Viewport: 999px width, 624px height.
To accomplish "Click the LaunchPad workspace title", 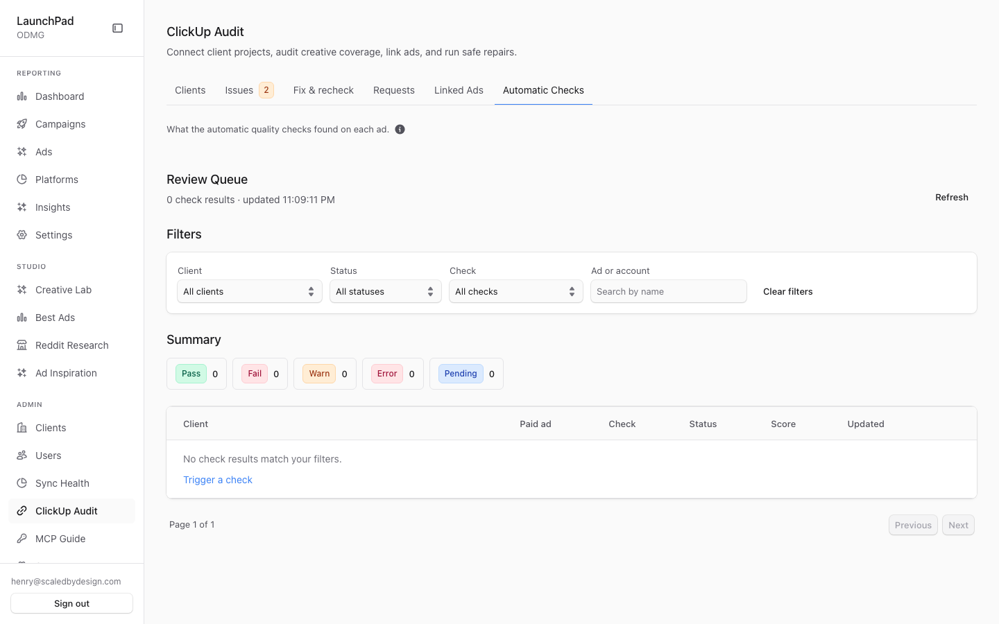I will 45,21.
